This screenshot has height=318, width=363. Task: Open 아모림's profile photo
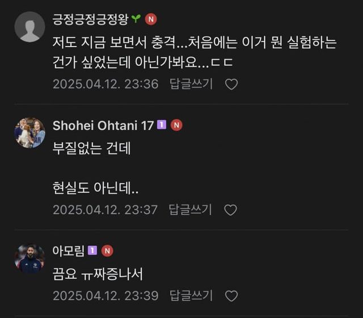[29, 258]
